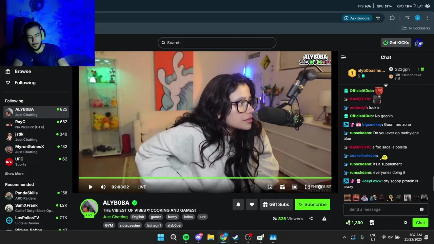The image size is (434, 244).
Task: Show hidden system tray icons chevron
Action: (x=344, y=237)
